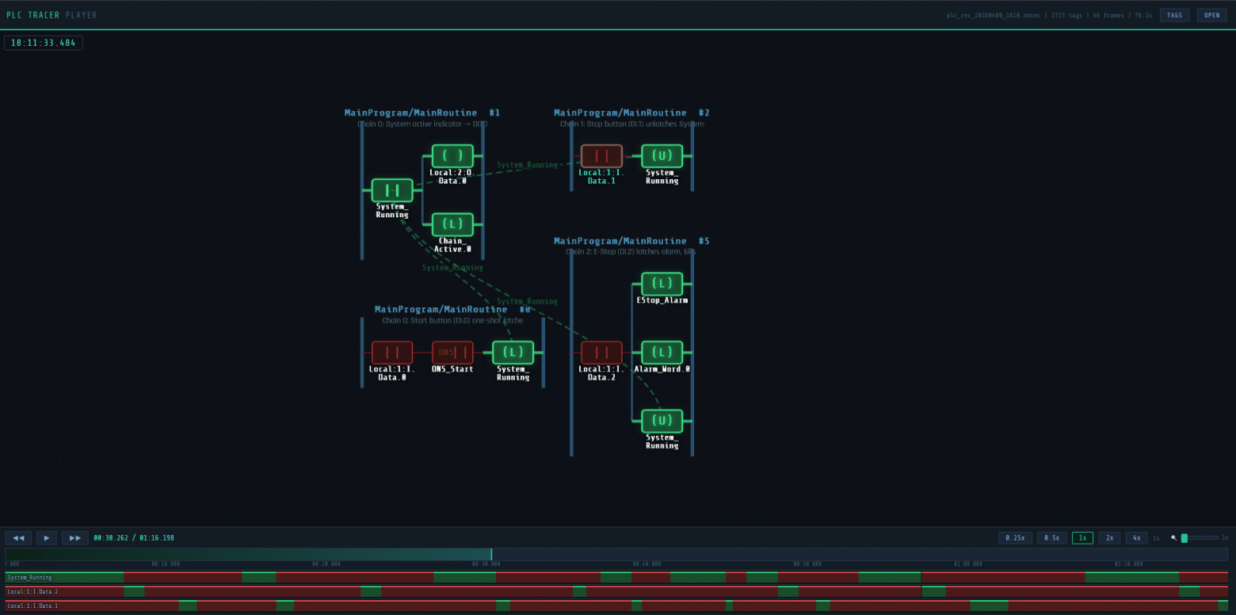The height and width of the screenshot is (615, 1236).
Task: Click the OPEN button to load a recording
Action: (x=1211, y=15)
